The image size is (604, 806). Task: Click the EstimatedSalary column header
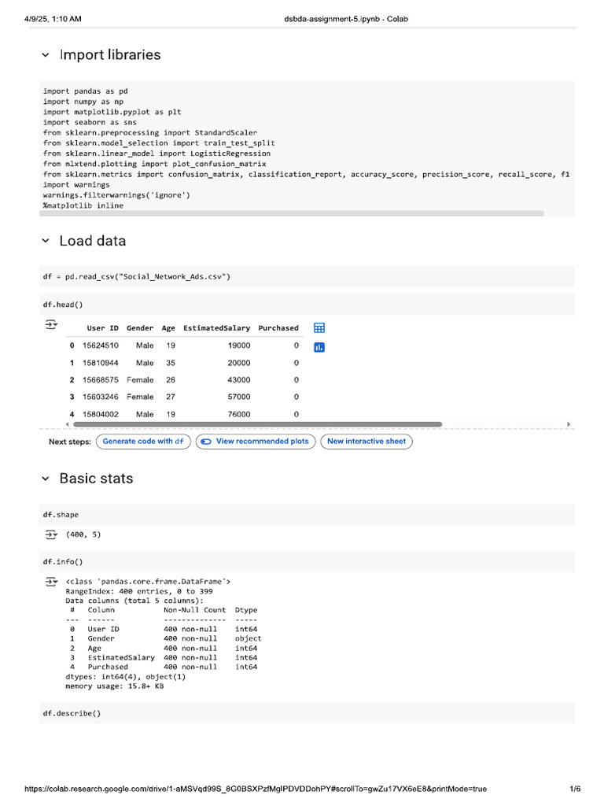click(216, 328)
